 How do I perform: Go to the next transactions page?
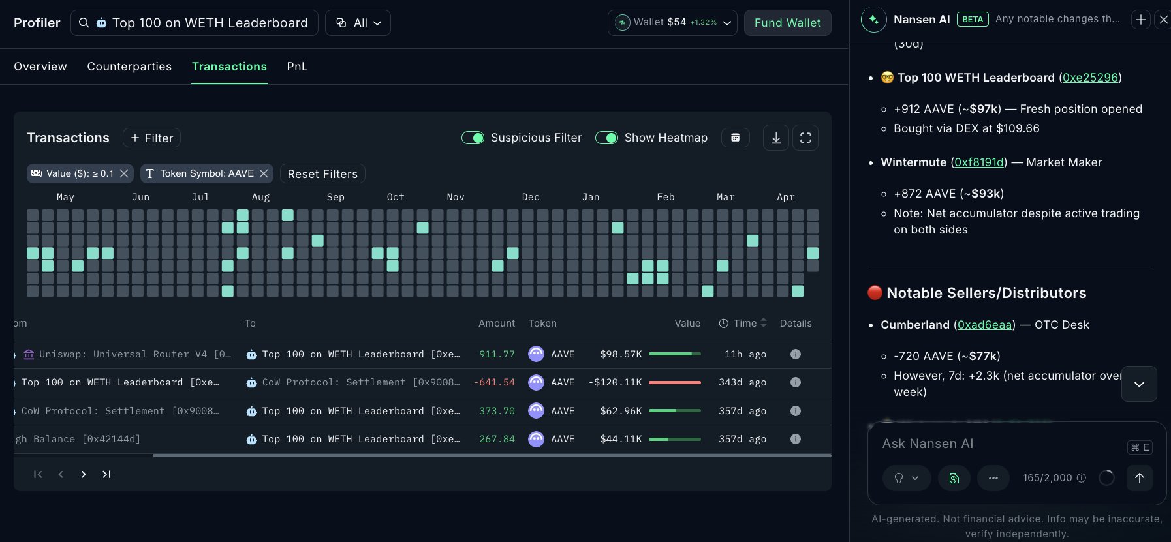(84, 474)
